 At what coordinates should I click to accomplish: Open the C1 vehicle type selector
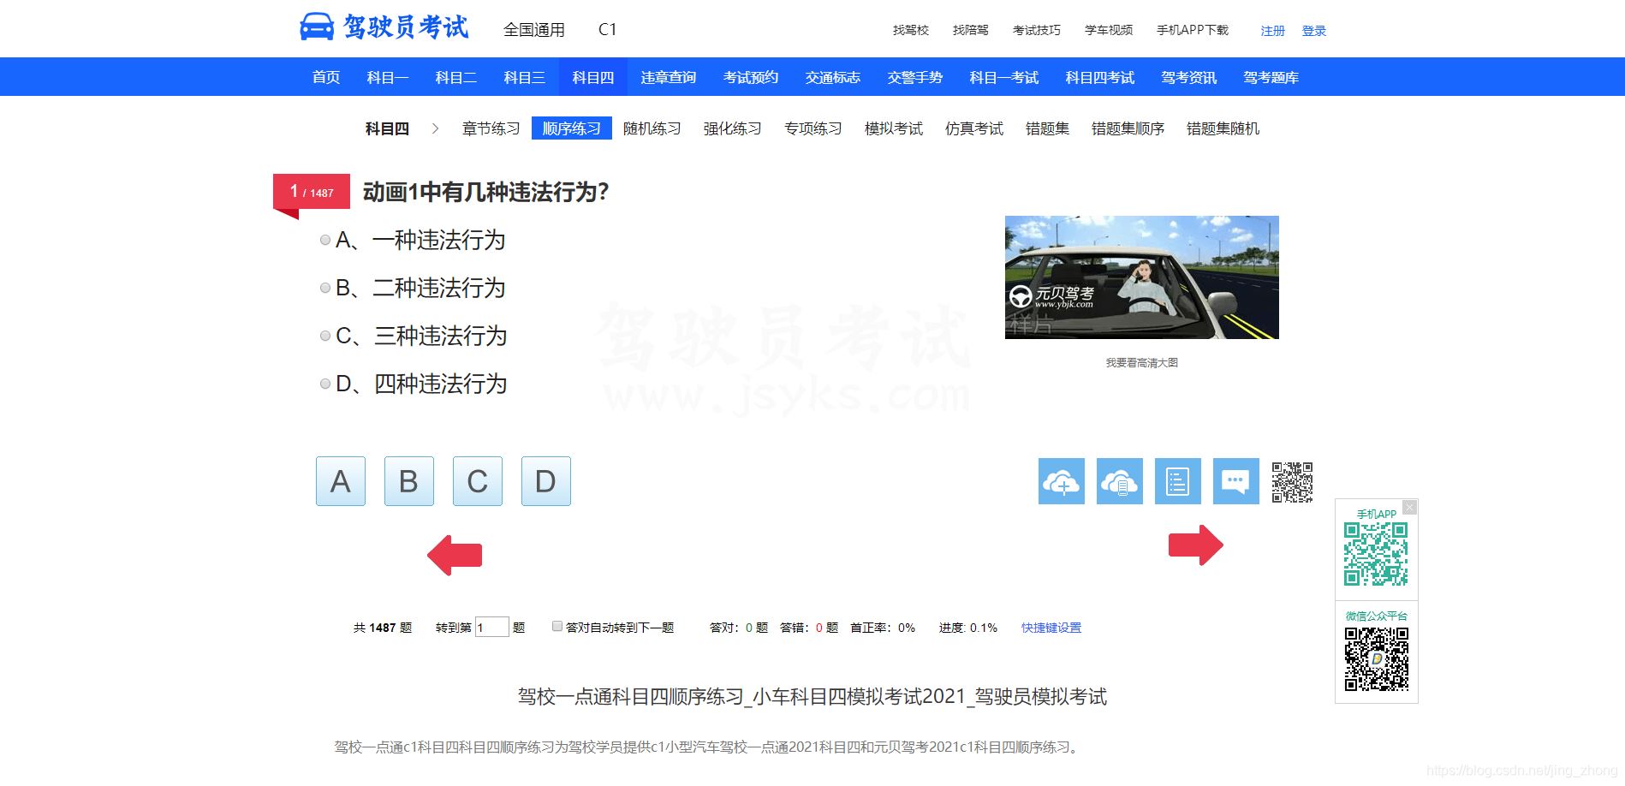click(x=608, y=28)
